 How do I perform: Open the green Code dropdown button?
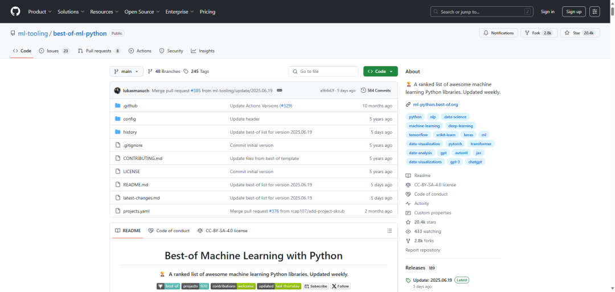[x=380, y=71]
